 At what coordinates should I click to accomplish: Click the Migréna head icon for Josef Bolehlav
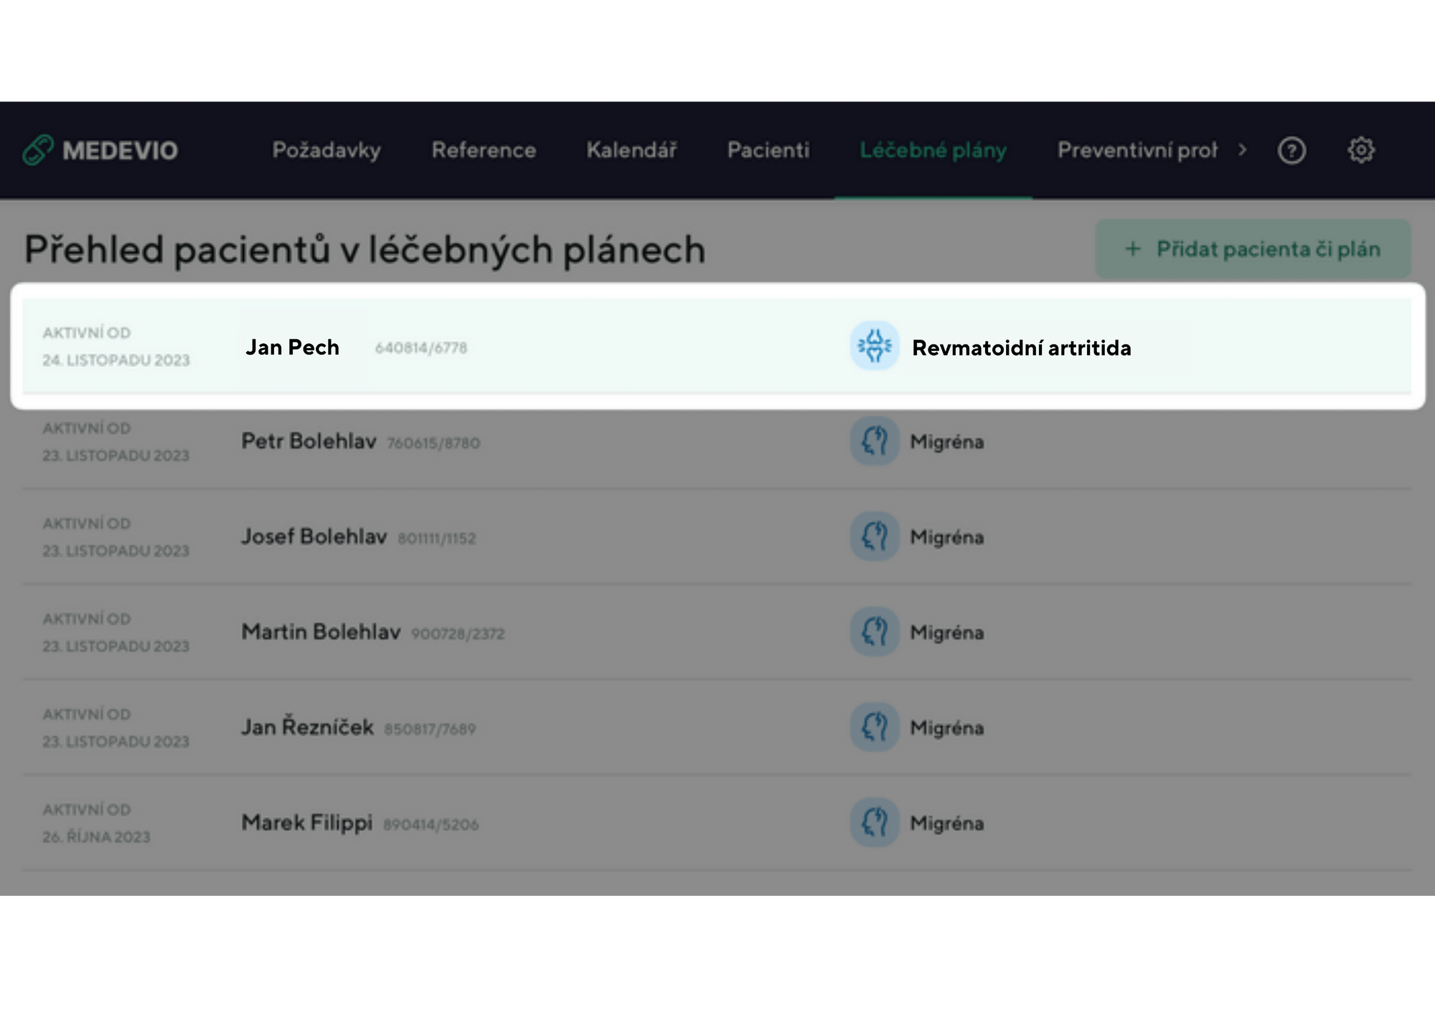tap(875, 536)
